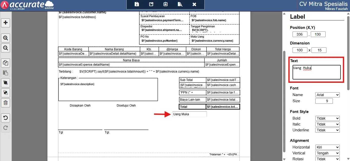Viewport: 350px width, 161px height.
Task: Open the Underline dropdown set to Tidak
Action: tap(327, 130)
